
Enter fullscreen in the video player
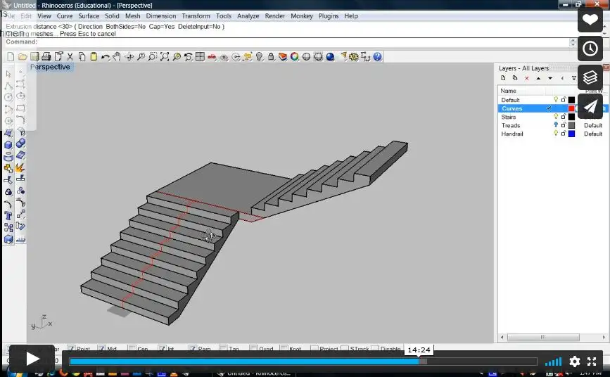click(x=592, y=362)
